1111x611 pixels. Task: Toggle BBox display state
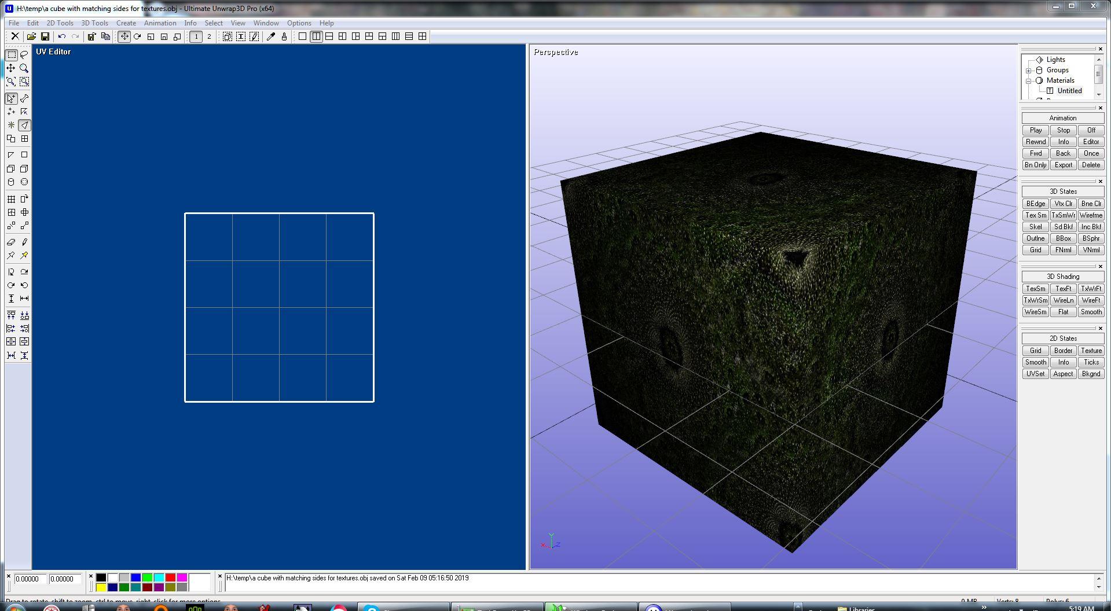(1063, 238)
